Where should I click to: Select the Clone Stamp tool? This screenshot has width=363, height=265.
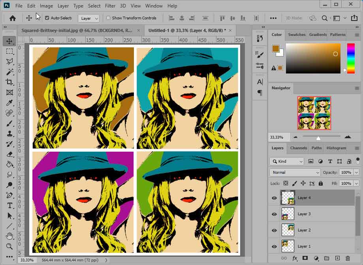[9, 133]
